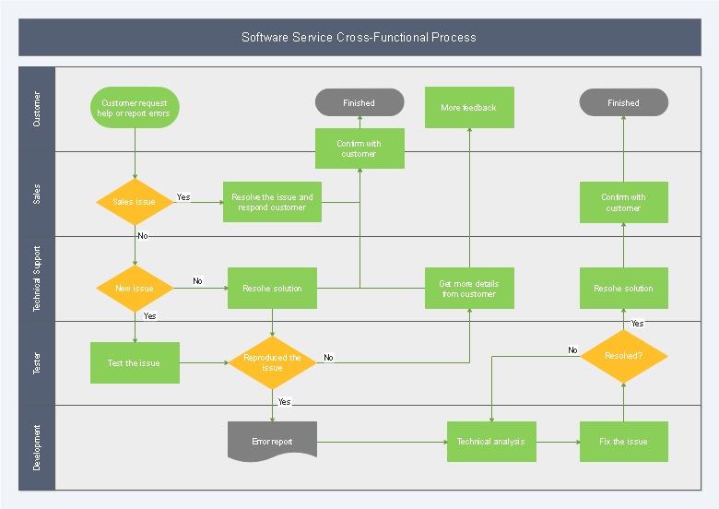Viewport: 719px width, 509px height.
Task: Select the New issue decision diamond
Action: point(136,289)
